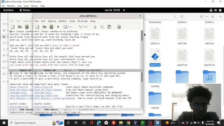224x126 pixels.
Task: Click Activities in GNOME top bar
Action: pyautogui.click(x=8, y=10)
